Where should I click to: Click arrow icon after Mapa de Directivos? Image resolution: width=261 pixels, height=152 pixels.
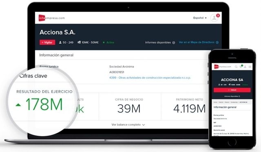click(x=217, y=42)
